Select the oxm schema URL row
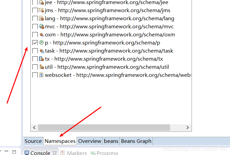The width and height of the screenshot is (230, 155). click(110, 35)
